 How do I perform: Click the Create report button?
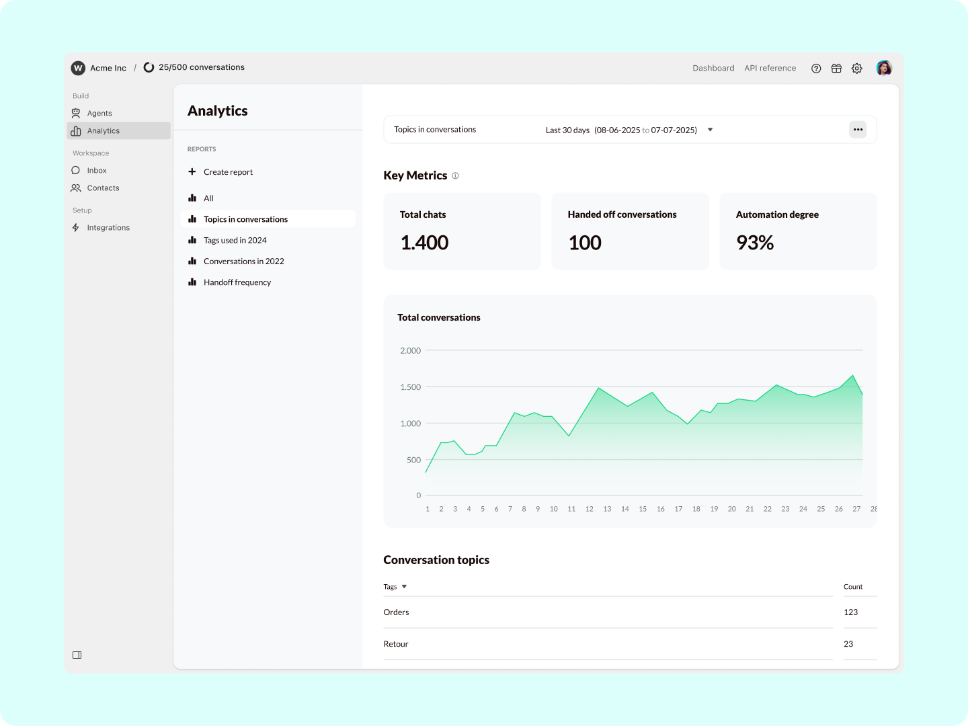click(x=228, y=171)
